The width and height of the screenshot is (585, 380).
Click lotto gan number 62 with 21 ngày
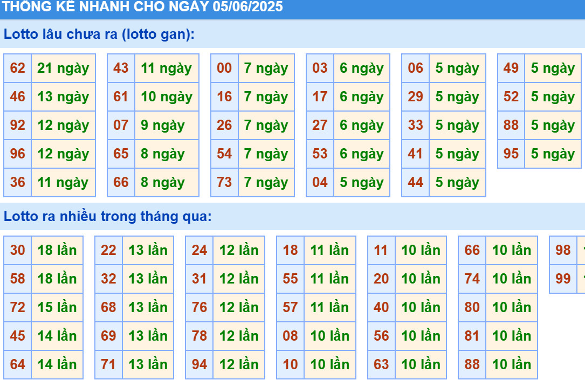[x=17, y=68]
